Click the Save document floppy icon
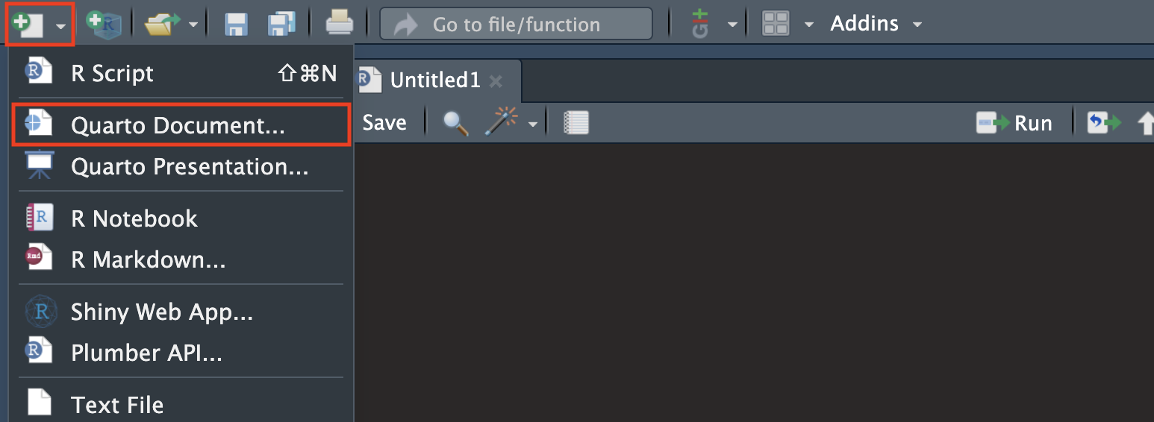1154x422 pixels. coord(237,24)
